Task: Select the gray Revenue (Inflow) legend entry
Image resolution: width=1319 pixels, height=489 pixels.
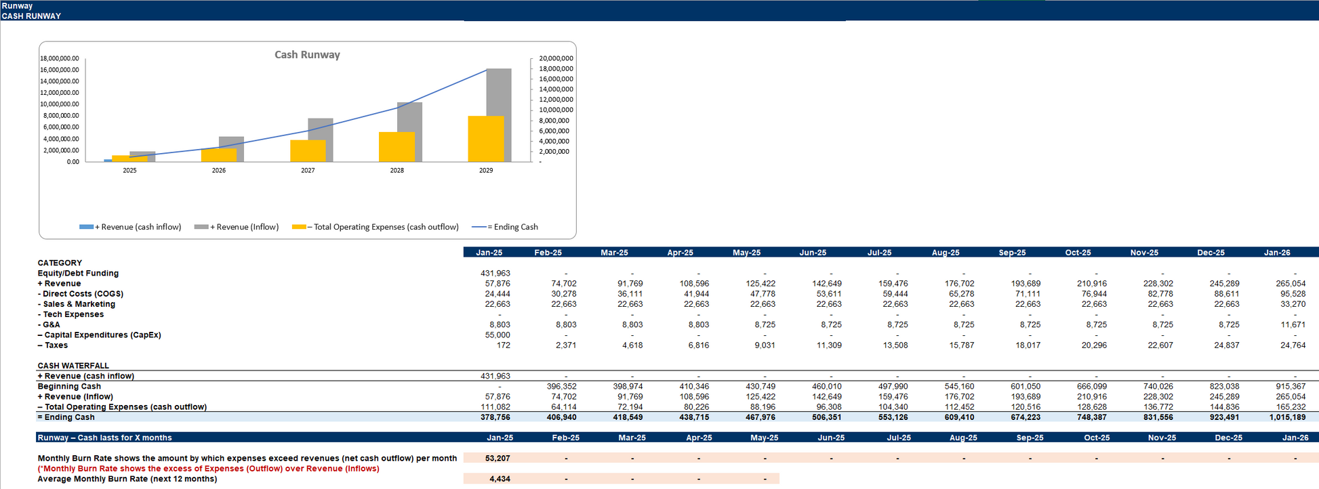Action: (237, 227)
